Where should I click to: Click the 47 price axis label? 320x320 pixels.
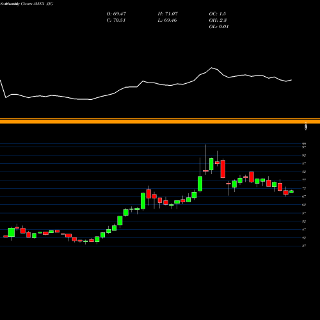point(304,230)
